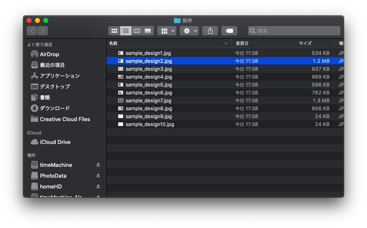Select file sample_design1.jpg
367x228 pixels.
coord(225,53)
